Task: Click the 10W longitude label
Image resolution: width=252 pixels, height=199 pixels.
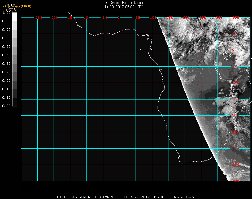Action: click(x=87, y=18)
